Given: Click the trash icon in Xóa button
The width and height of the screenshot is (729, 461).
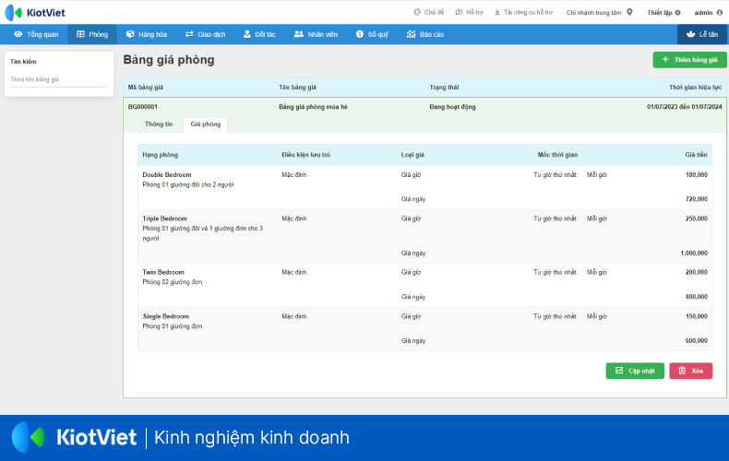Looking at the screenshot, I should [x=682, y=371].
